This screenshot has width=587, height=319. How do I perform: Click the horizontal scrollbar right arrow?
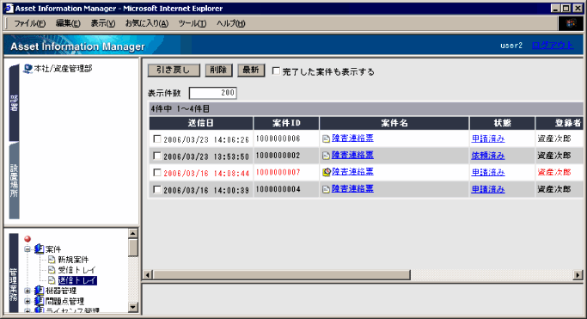578,275
